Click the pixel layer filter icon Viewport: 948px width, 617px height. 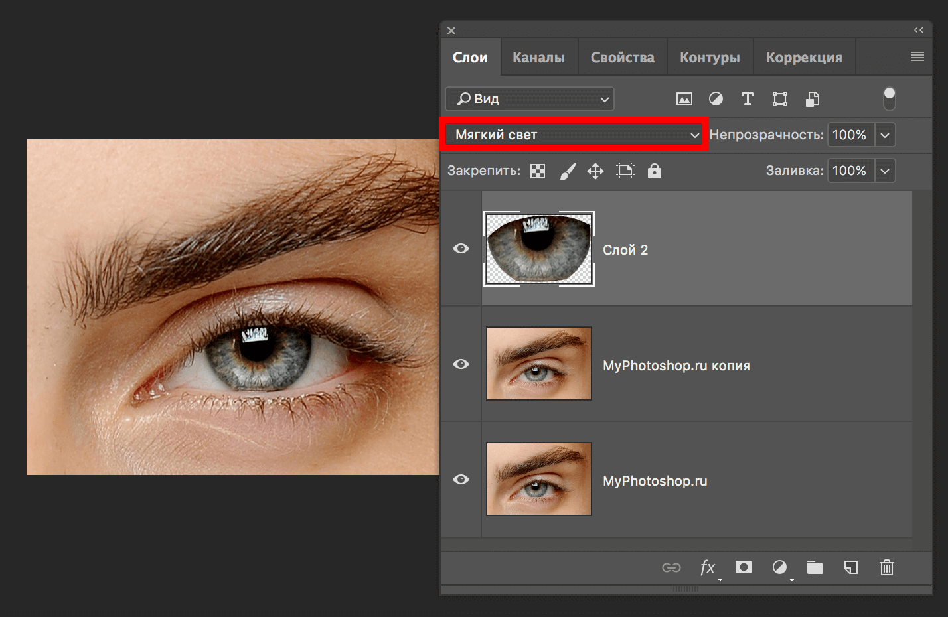tap(684, 100)
